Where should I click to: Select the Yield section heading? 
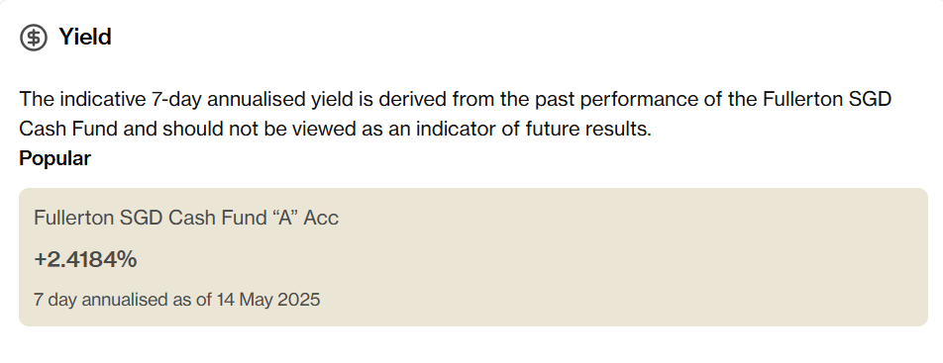point(85,38)
